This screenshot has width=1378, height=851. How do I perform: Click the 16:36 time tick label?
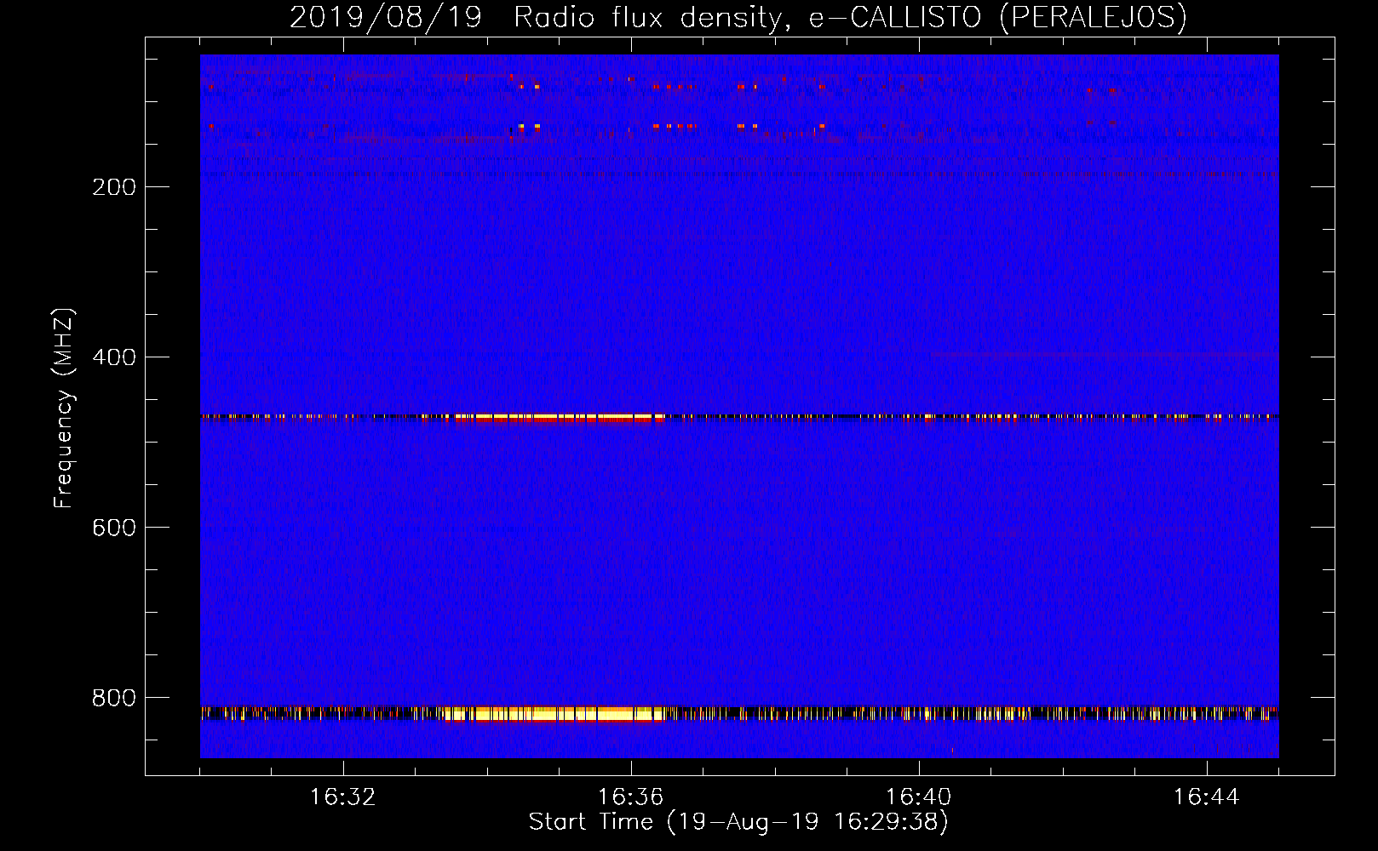click(630, 797)
